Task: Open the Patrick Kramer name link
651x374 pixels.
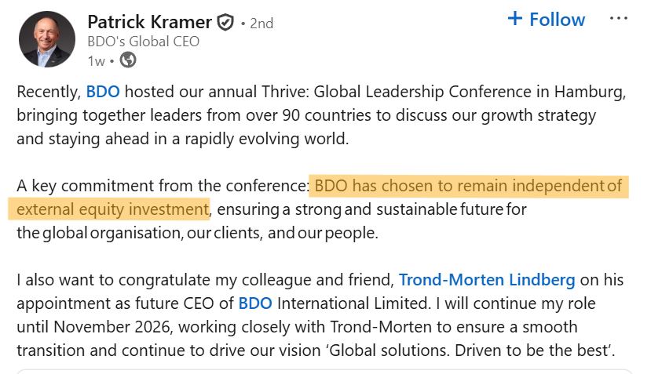Action: point(150,22)
